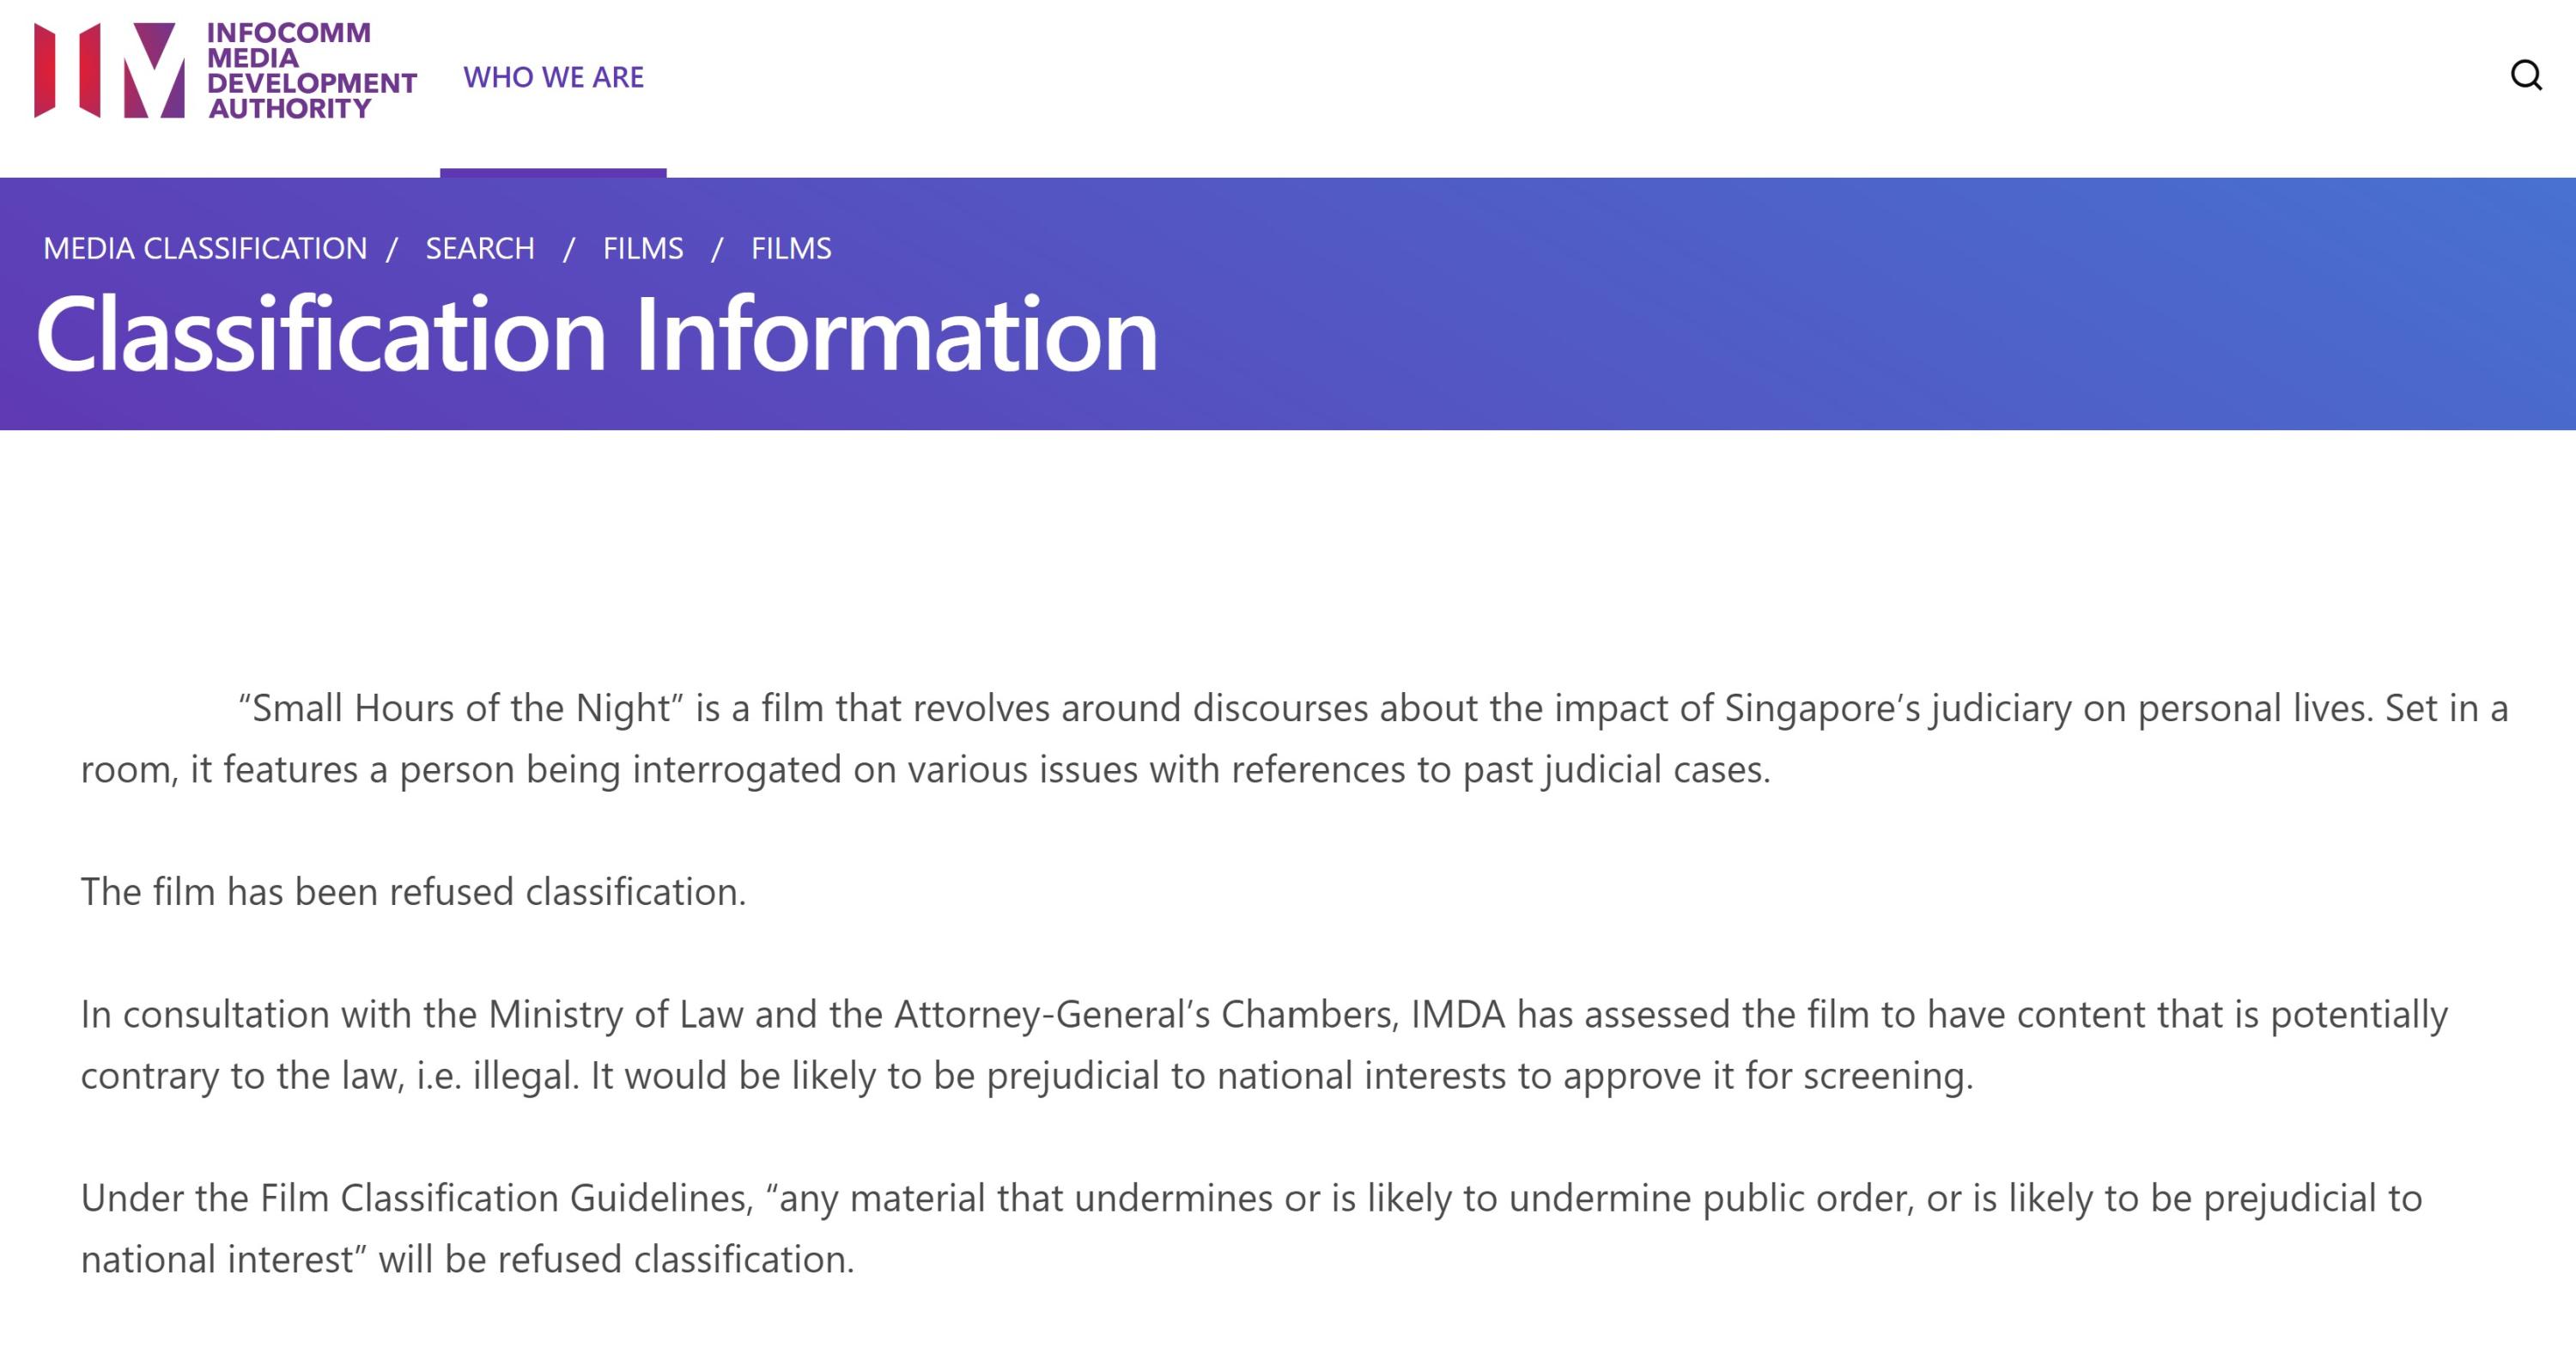Open the SEARCH breadcrumb link

pyautogui.click(x=480, y=248)
